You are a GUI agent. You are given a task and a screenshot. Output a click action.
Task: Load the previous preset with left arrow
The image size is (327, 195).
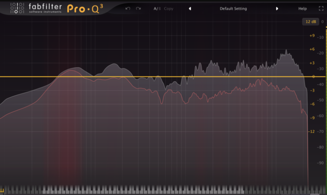tap(190, 8)
